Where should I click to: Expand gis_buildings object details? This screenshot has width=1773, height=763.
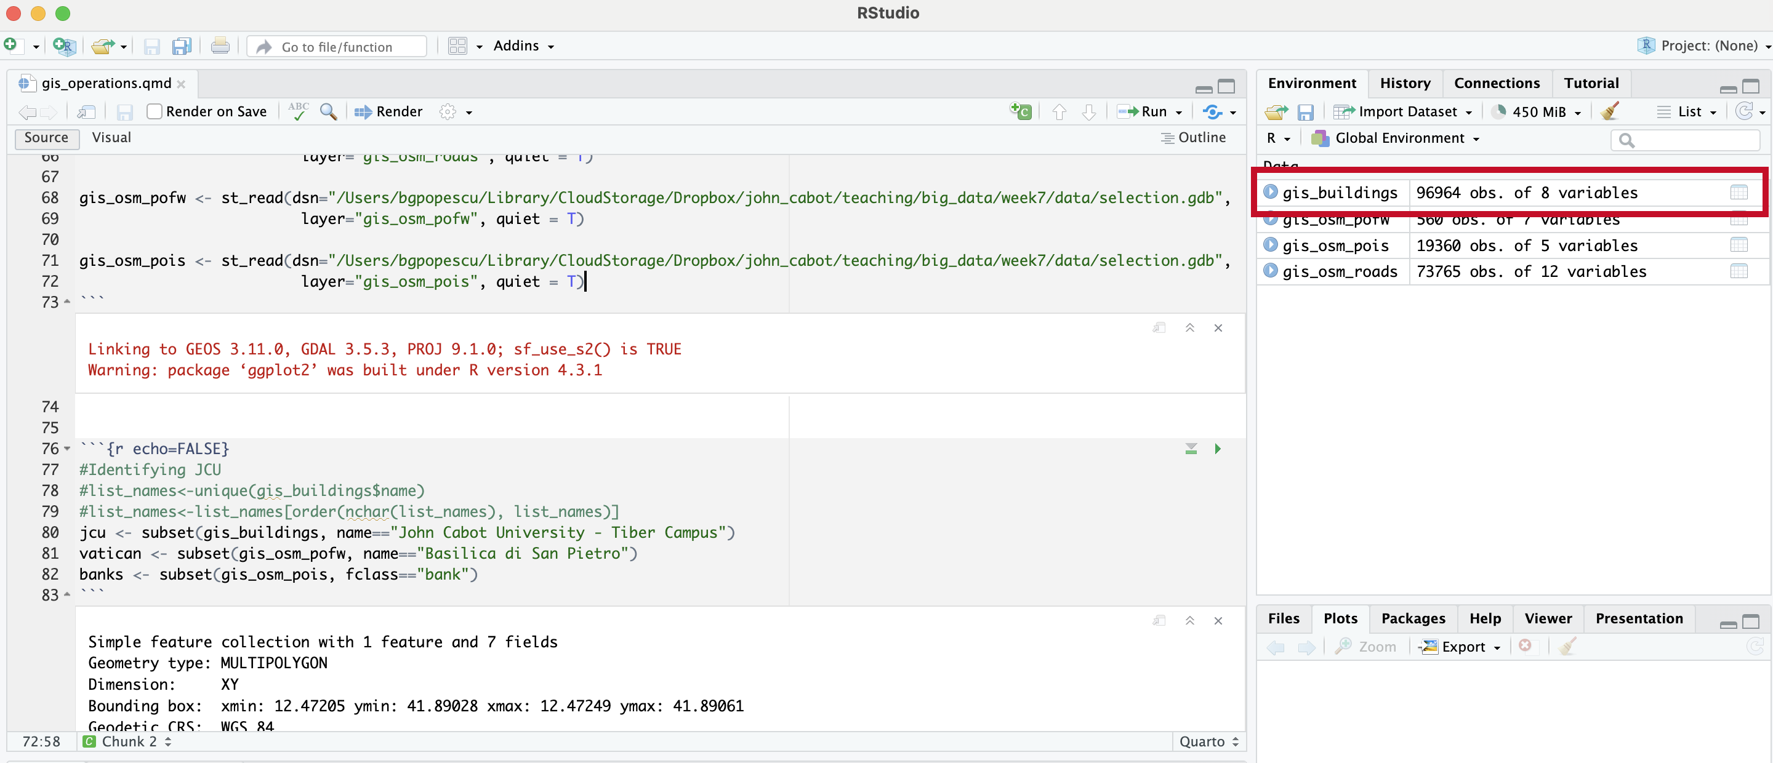[1271, 192]
